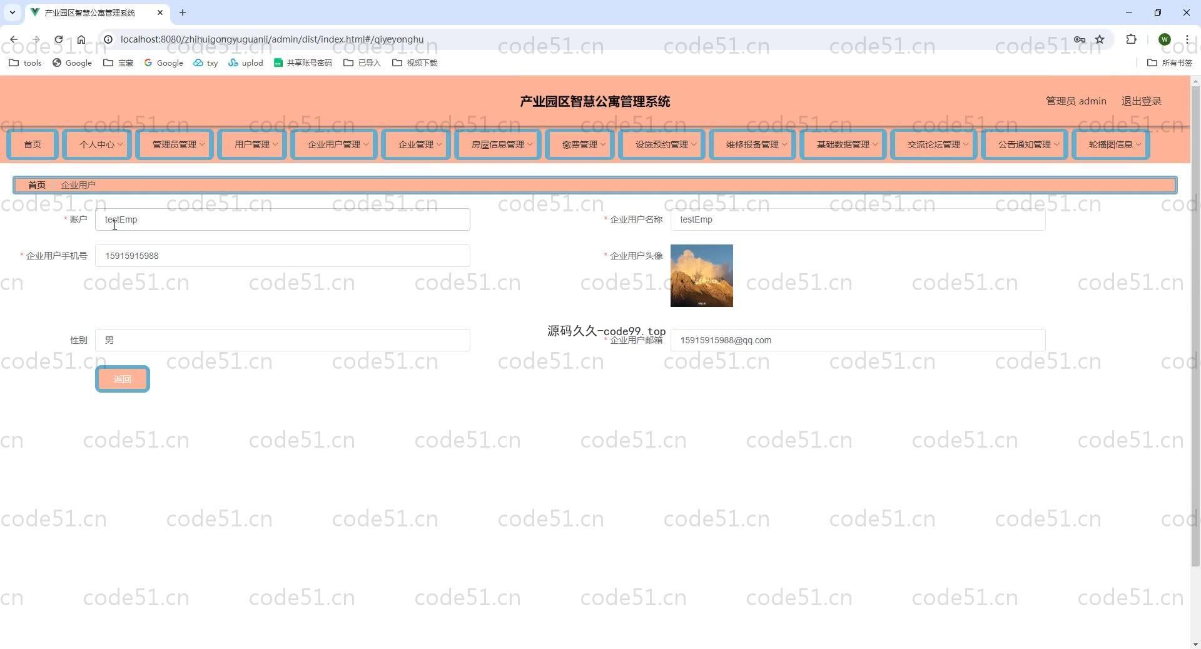Expand the 个人中心 menu
Screen dimensions: 1201x649
(x=97, y=144)
